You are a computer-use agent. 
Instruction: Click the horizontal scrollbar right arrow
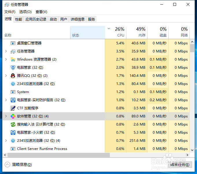(187, 155)
